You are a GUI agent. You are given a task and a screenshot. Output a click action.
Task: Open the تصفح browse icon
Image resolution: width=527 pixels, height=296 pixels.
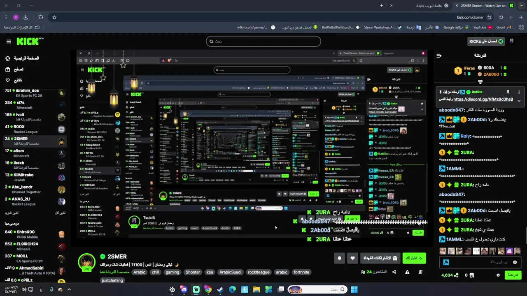pyautogui.click(x=7, y=69)
